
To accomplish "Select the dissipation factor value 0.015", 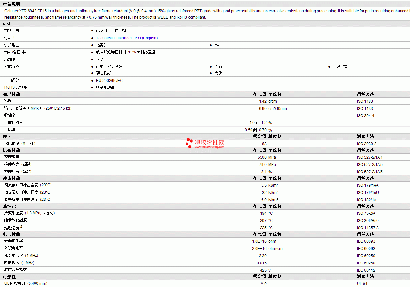I will pyautogui.click(x=262, y=263).
